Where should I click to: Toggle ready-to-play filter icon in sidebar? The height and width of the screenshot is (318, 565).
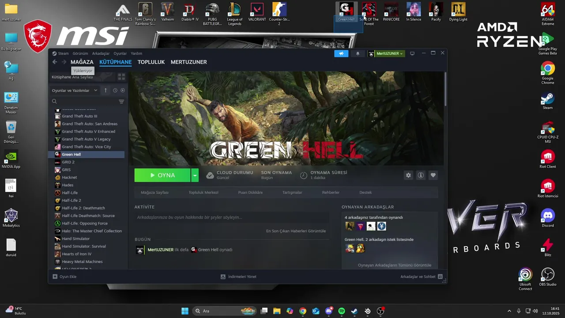click(x=123, y=91)
